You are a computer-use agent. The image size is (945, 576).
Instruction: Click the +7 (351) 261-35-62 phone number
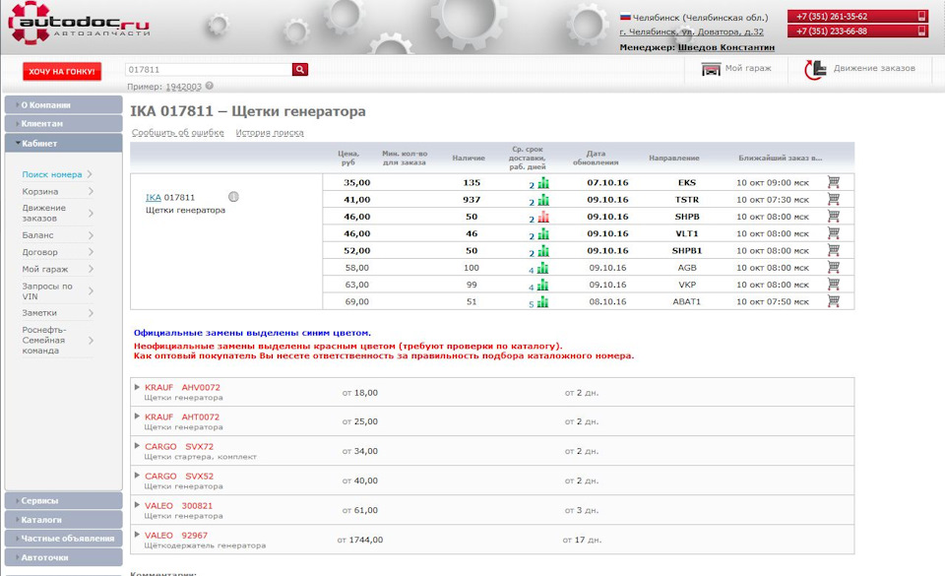point(832,17)
